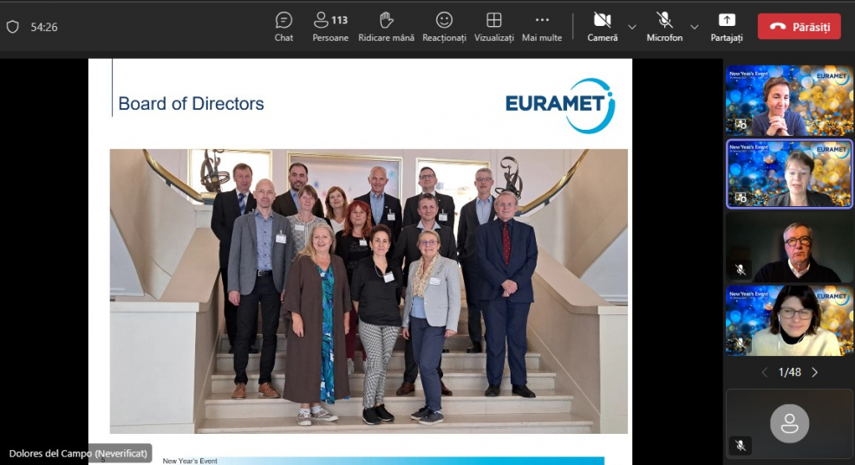Select the topmost participant video thumbnail
Screen dimensions: 855x465
789,100
